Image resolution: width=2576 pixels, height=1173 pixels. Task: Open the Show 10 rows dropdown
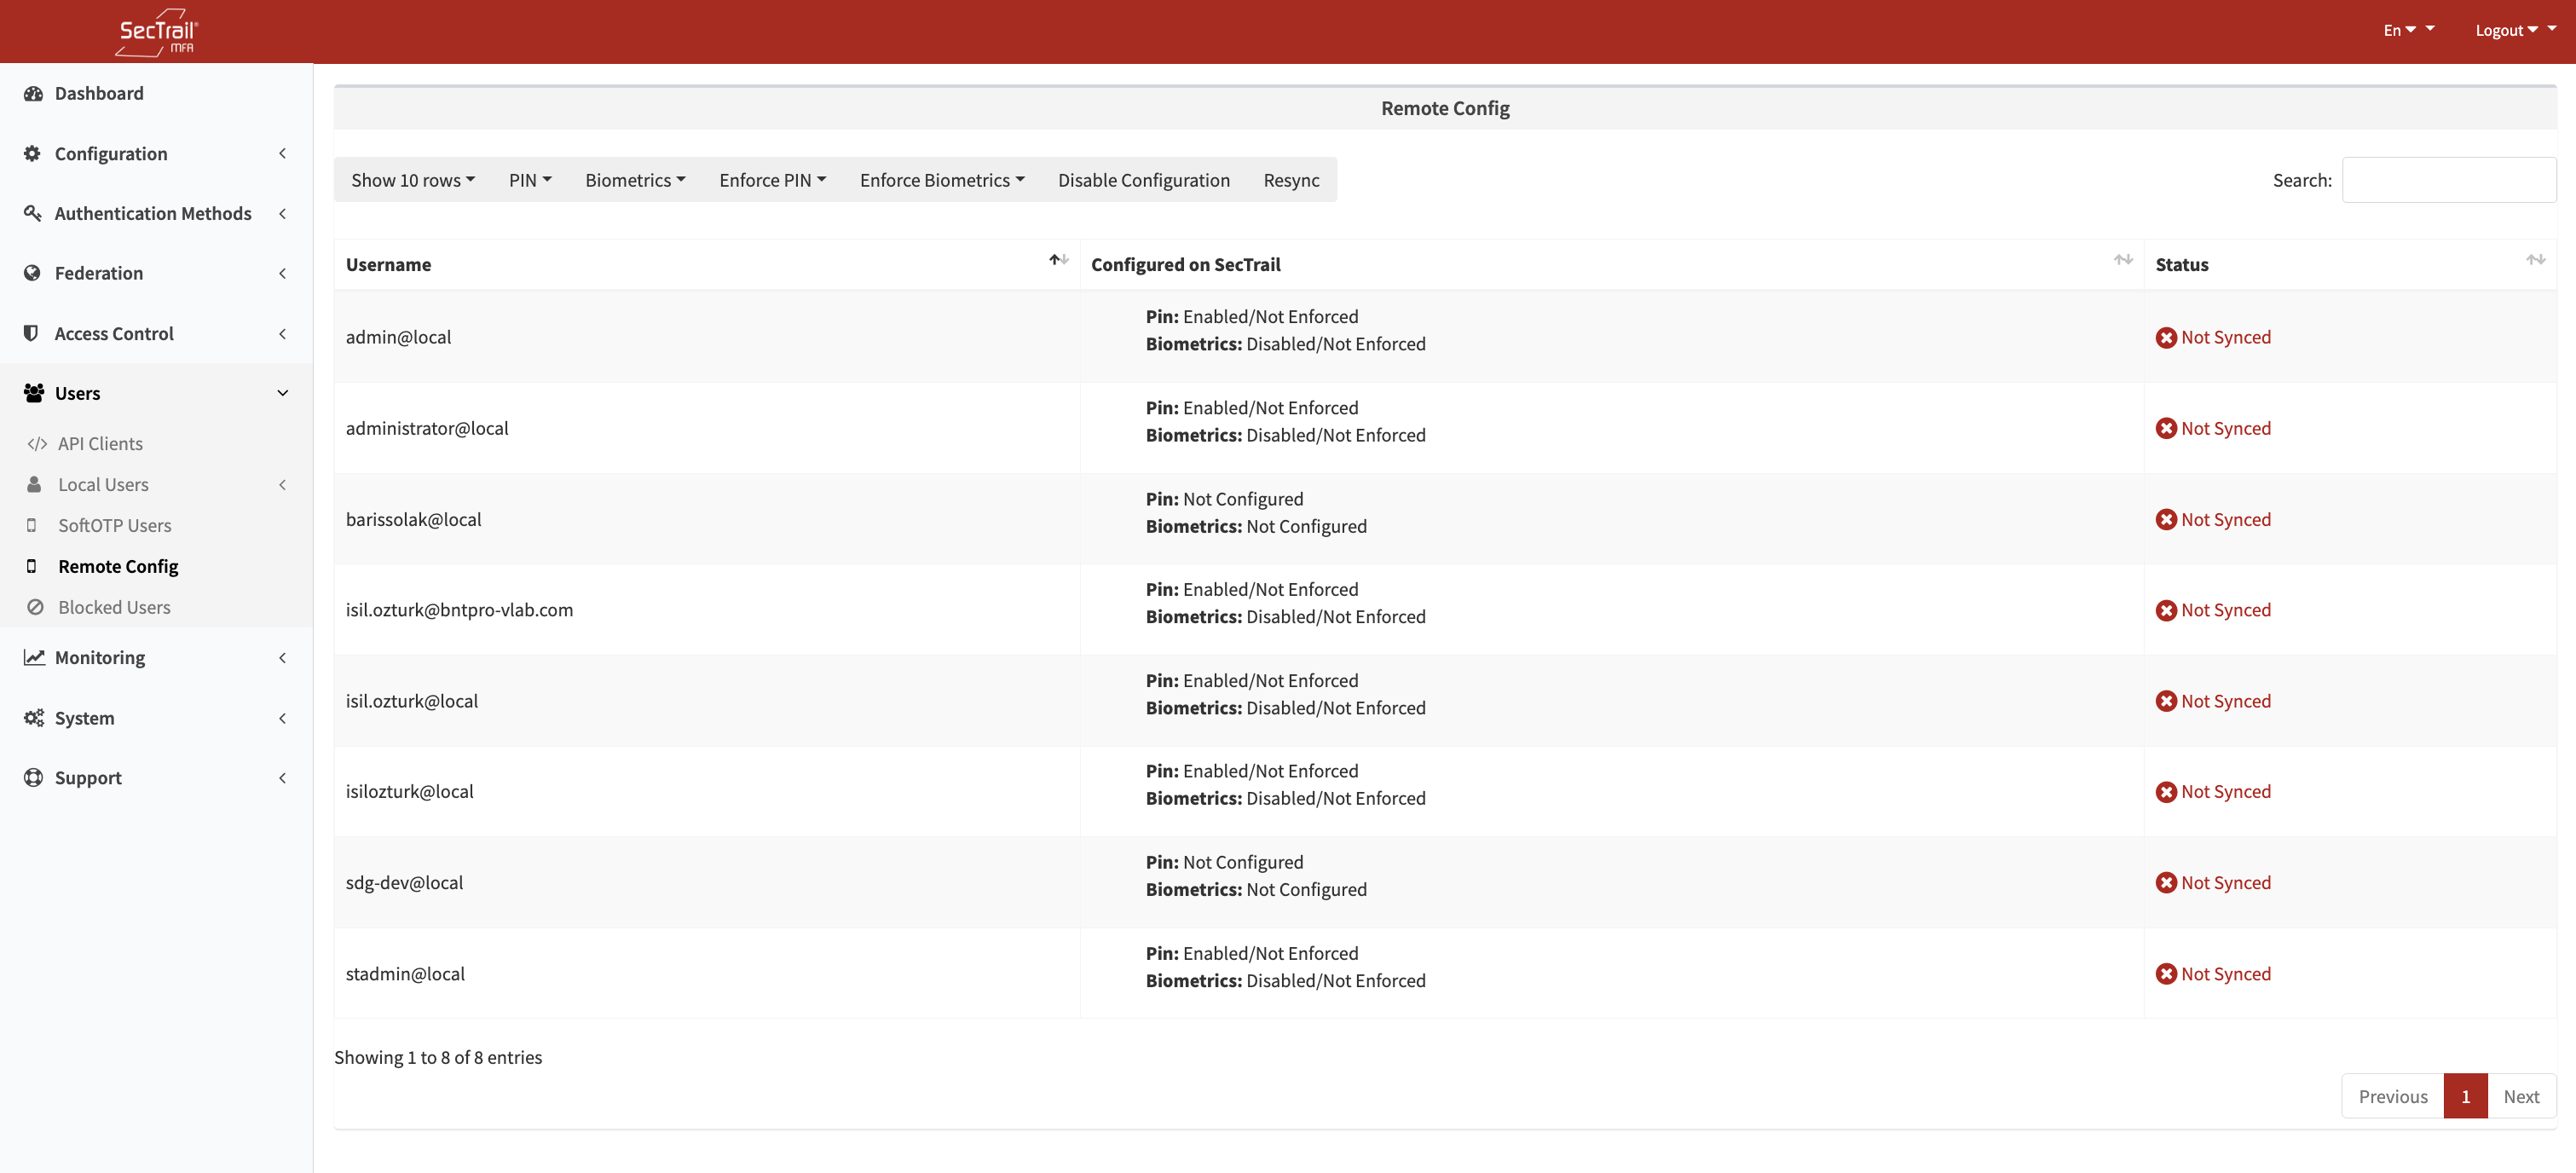pyautogui.click(x=412, y=180)
